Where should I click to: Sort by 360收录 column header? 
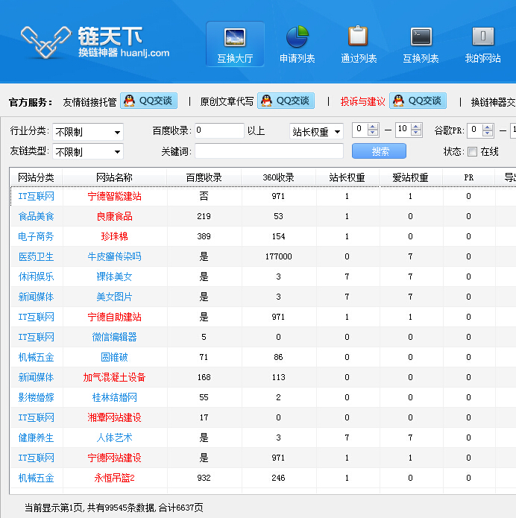(278, 177)
